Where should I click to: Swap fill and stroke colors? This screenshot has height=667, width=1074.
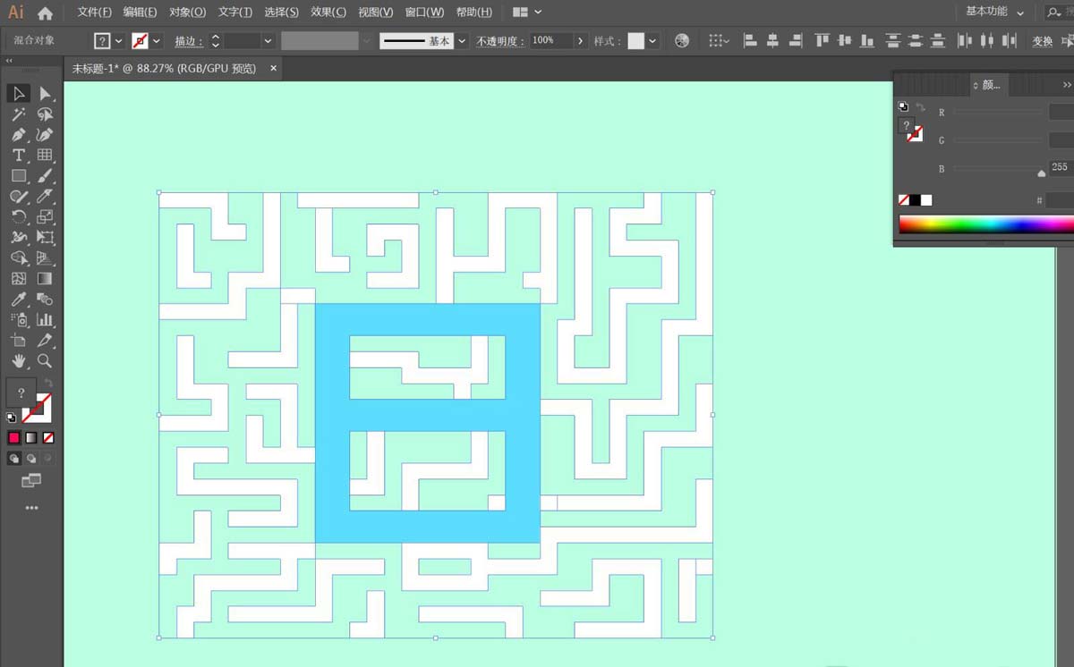click(49, 383)
